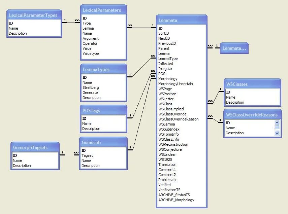Click the WSLetter field in Lemmata
This screenshot has width=288, height=214.
coord(182,99)
